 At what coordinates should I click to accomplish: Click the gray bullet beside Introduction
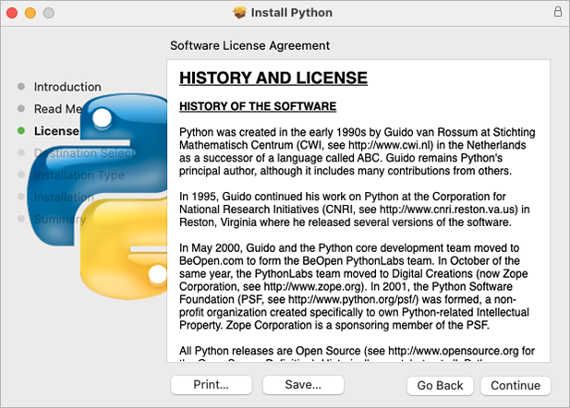[x=21, y=87]
